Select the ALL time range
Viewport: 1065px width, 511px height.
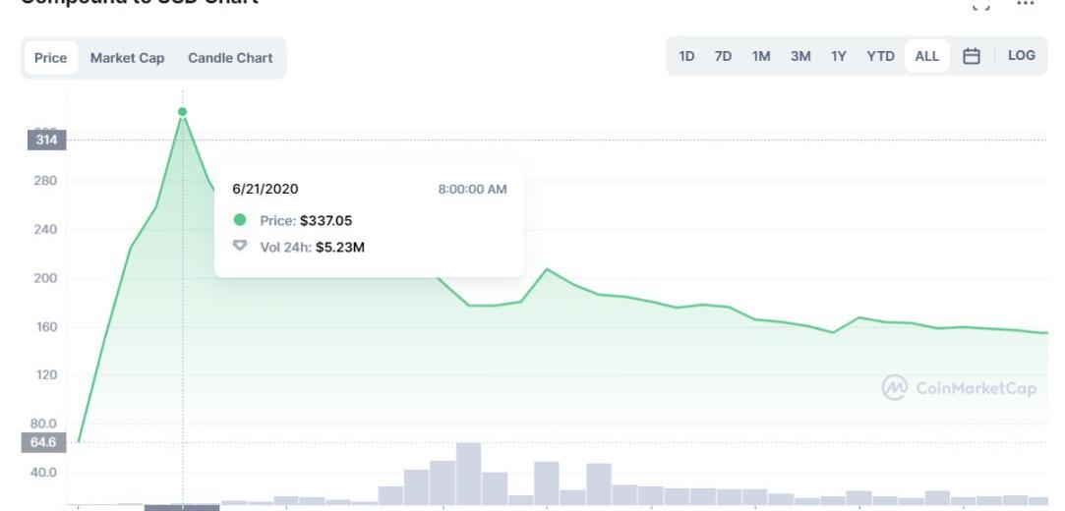click(x=926, y=56)
